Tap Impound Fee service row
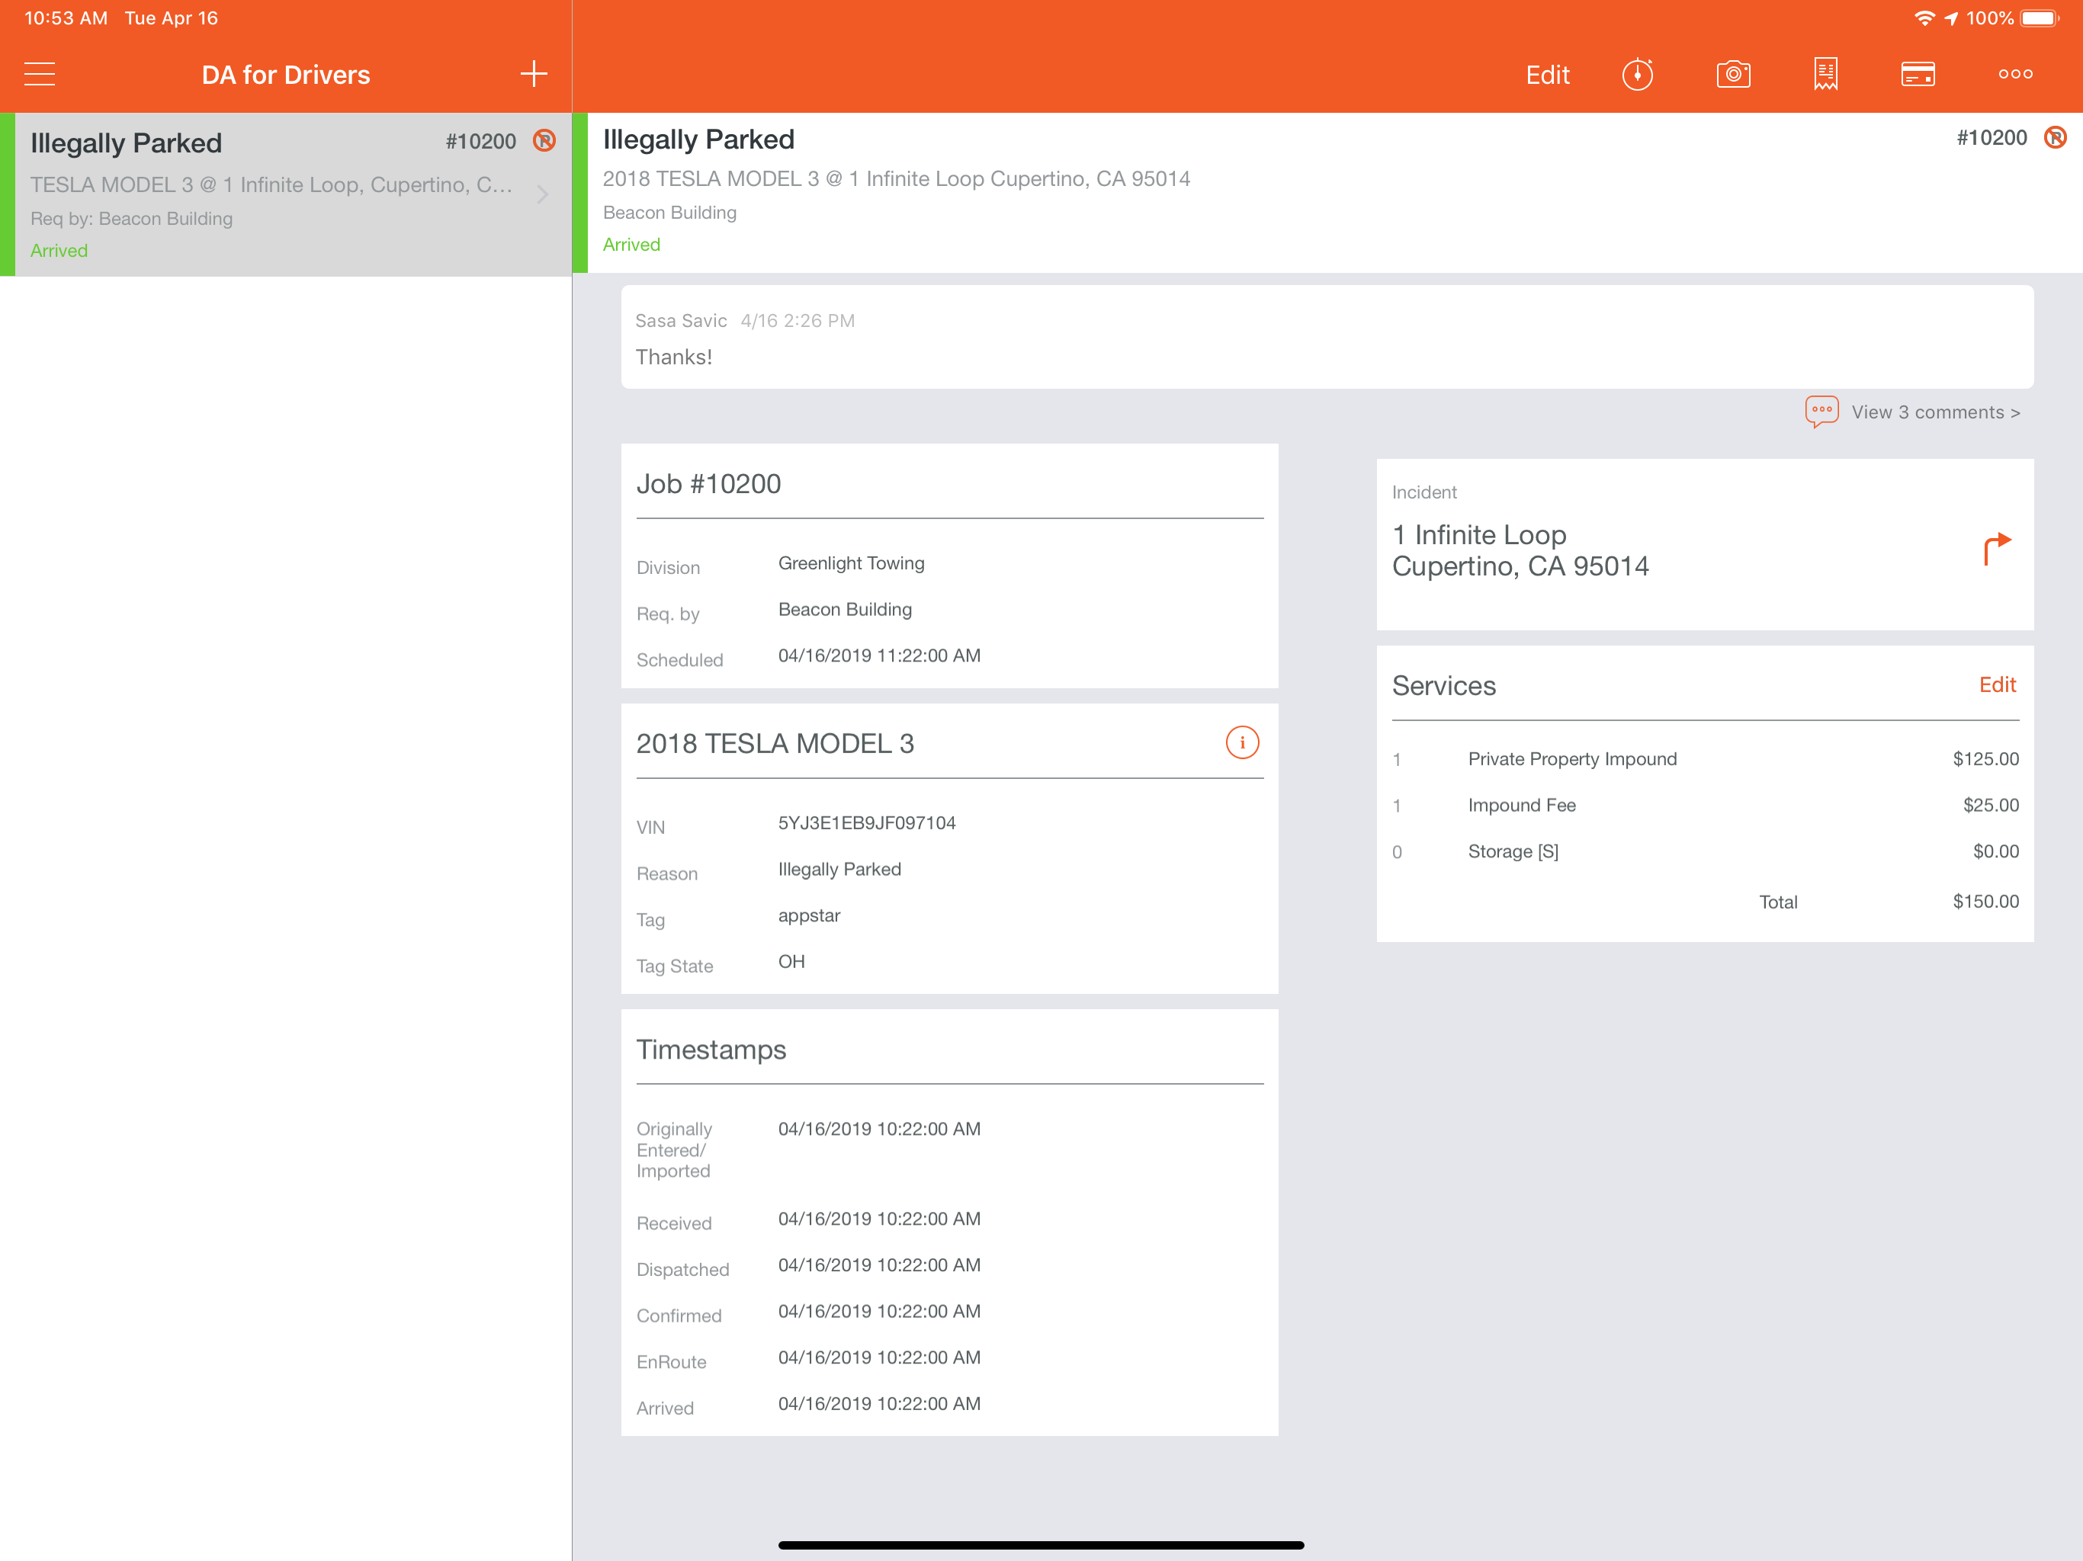Image resolution: width=2083 pixels, height=1561 pixels. [x=1704, y=805]
